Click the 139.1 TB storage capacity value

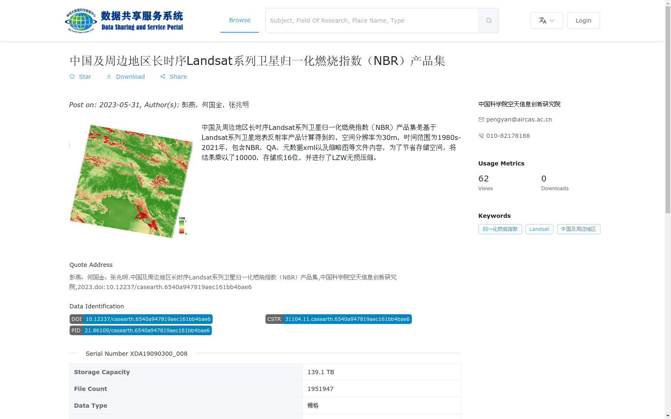(321, 372)
